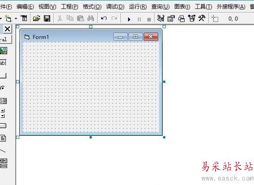This screenshot has height=185, width=254.
Task: Undo the last action
Action: [104, 18]
